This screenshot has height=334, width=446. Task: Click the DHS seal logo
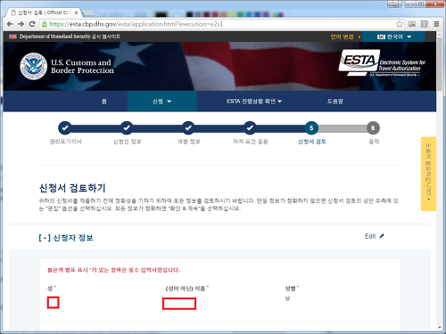33,66
